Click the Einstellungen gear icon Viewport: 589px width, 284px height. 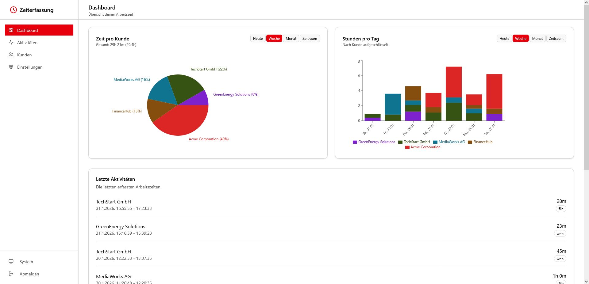tap(11, 67)
